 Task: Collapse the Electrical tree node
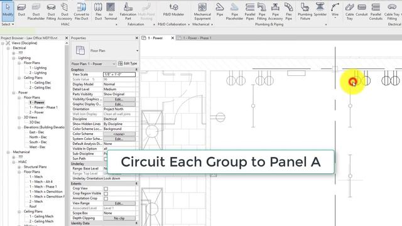(8, 48)
